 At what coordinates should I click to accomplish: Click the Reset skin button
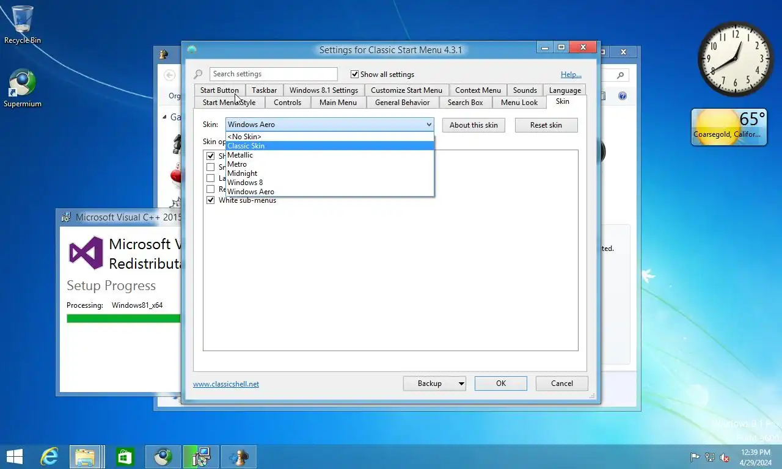coord(546,125)
